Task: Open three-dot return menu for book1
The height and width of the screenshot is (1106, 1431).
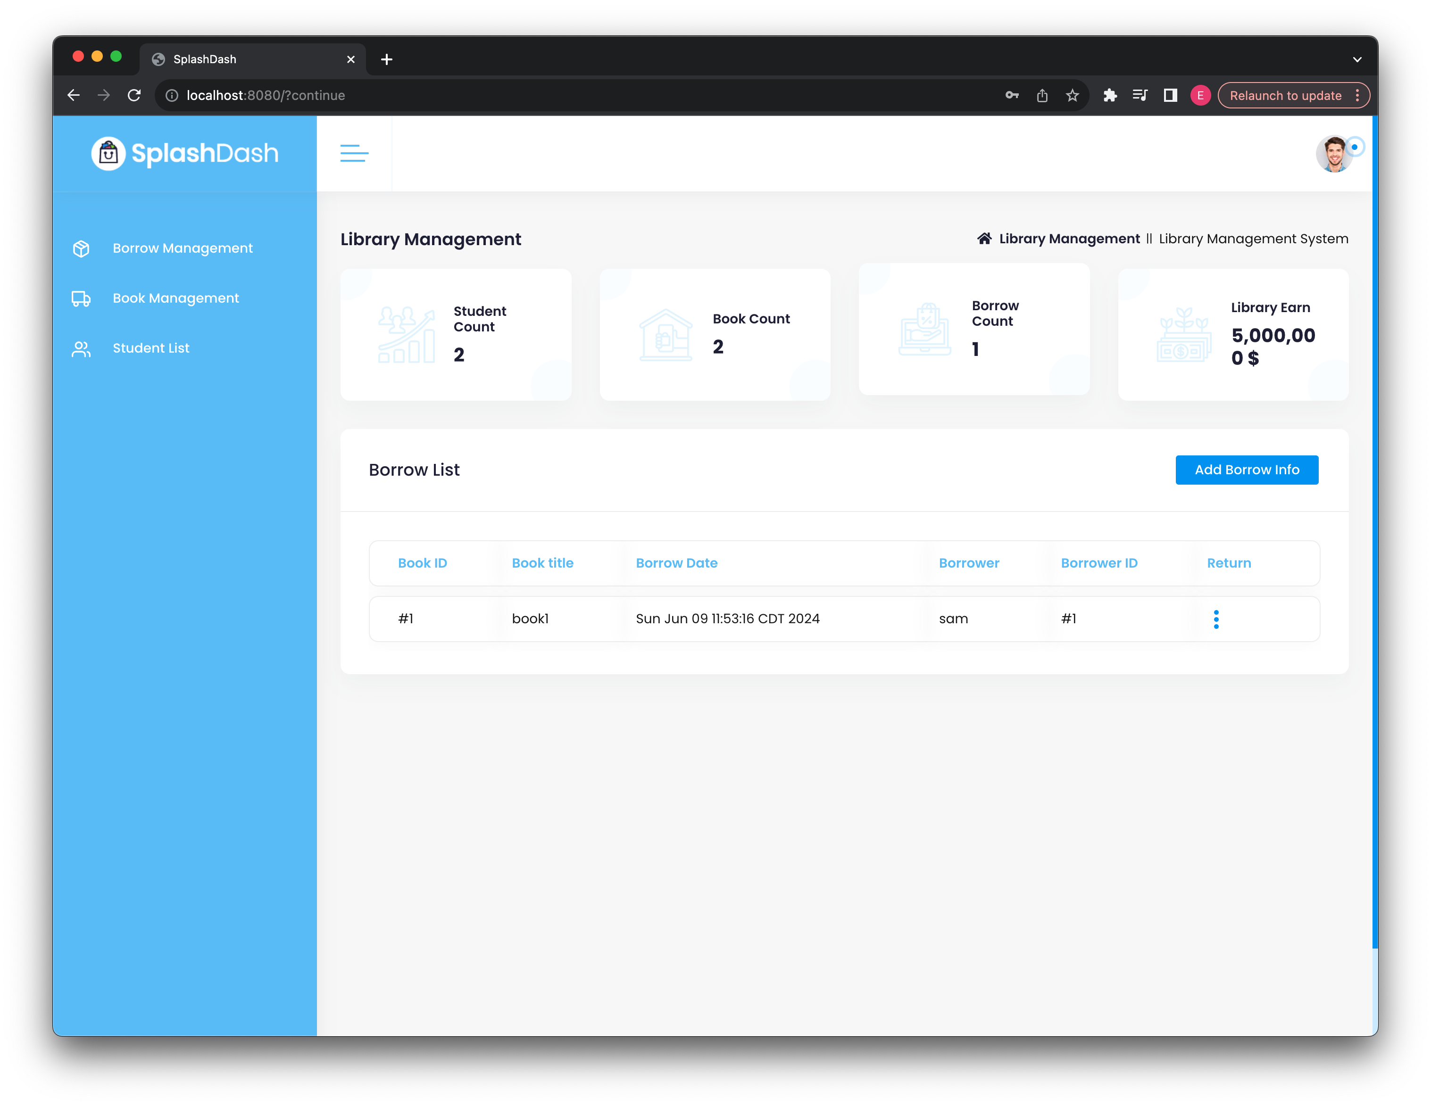Action: 1216,619
